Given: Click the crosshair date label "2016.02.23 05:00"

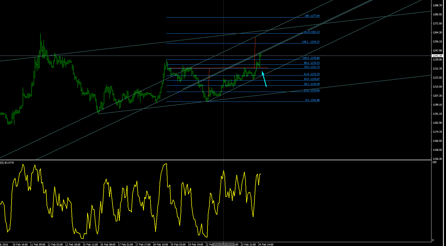Looking at the screenshot, I should pos(223,244).
